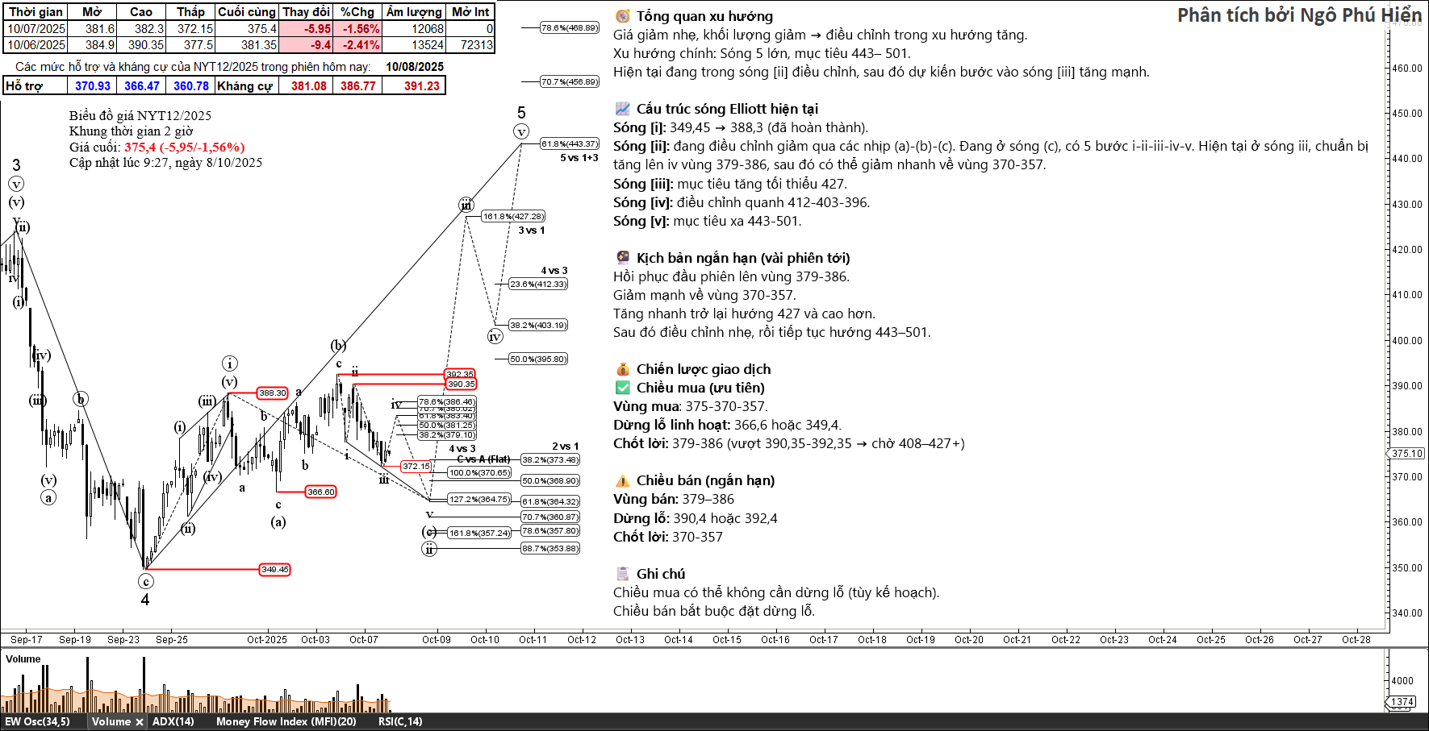Click the 370.93 support level cell
Image resolution: width=1429 pixels, height=731 pixels.
pyautogui.click(x=92, y=86)
